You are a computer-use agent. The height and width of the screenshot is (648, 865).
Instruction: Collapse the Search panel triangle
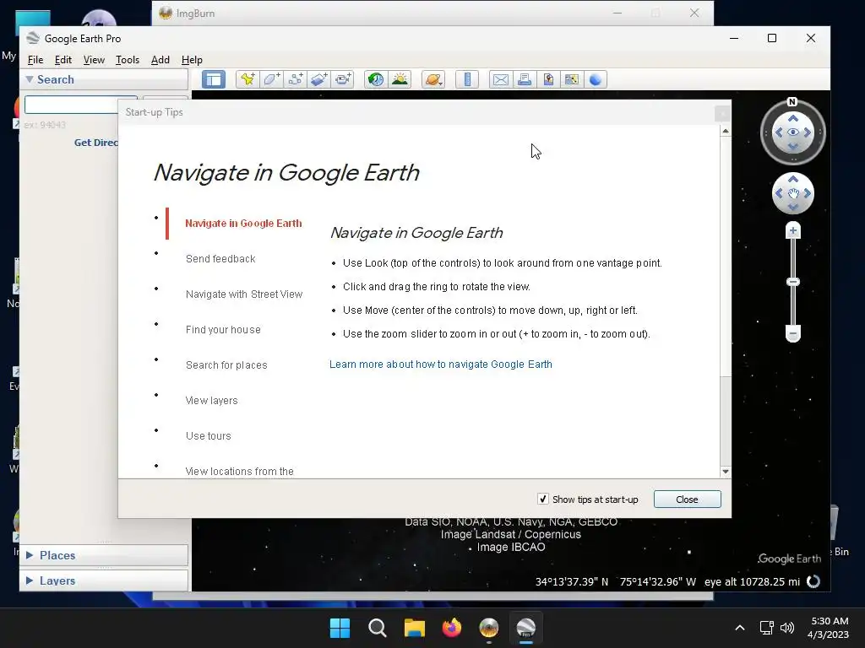[30, 79]
